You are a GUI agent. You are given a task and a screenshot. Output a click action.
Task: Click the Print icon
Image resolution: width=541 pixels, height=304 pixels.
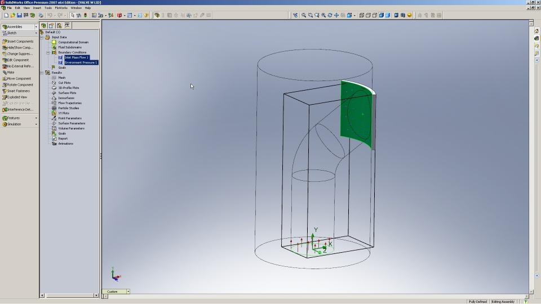[x=41, y=15]
